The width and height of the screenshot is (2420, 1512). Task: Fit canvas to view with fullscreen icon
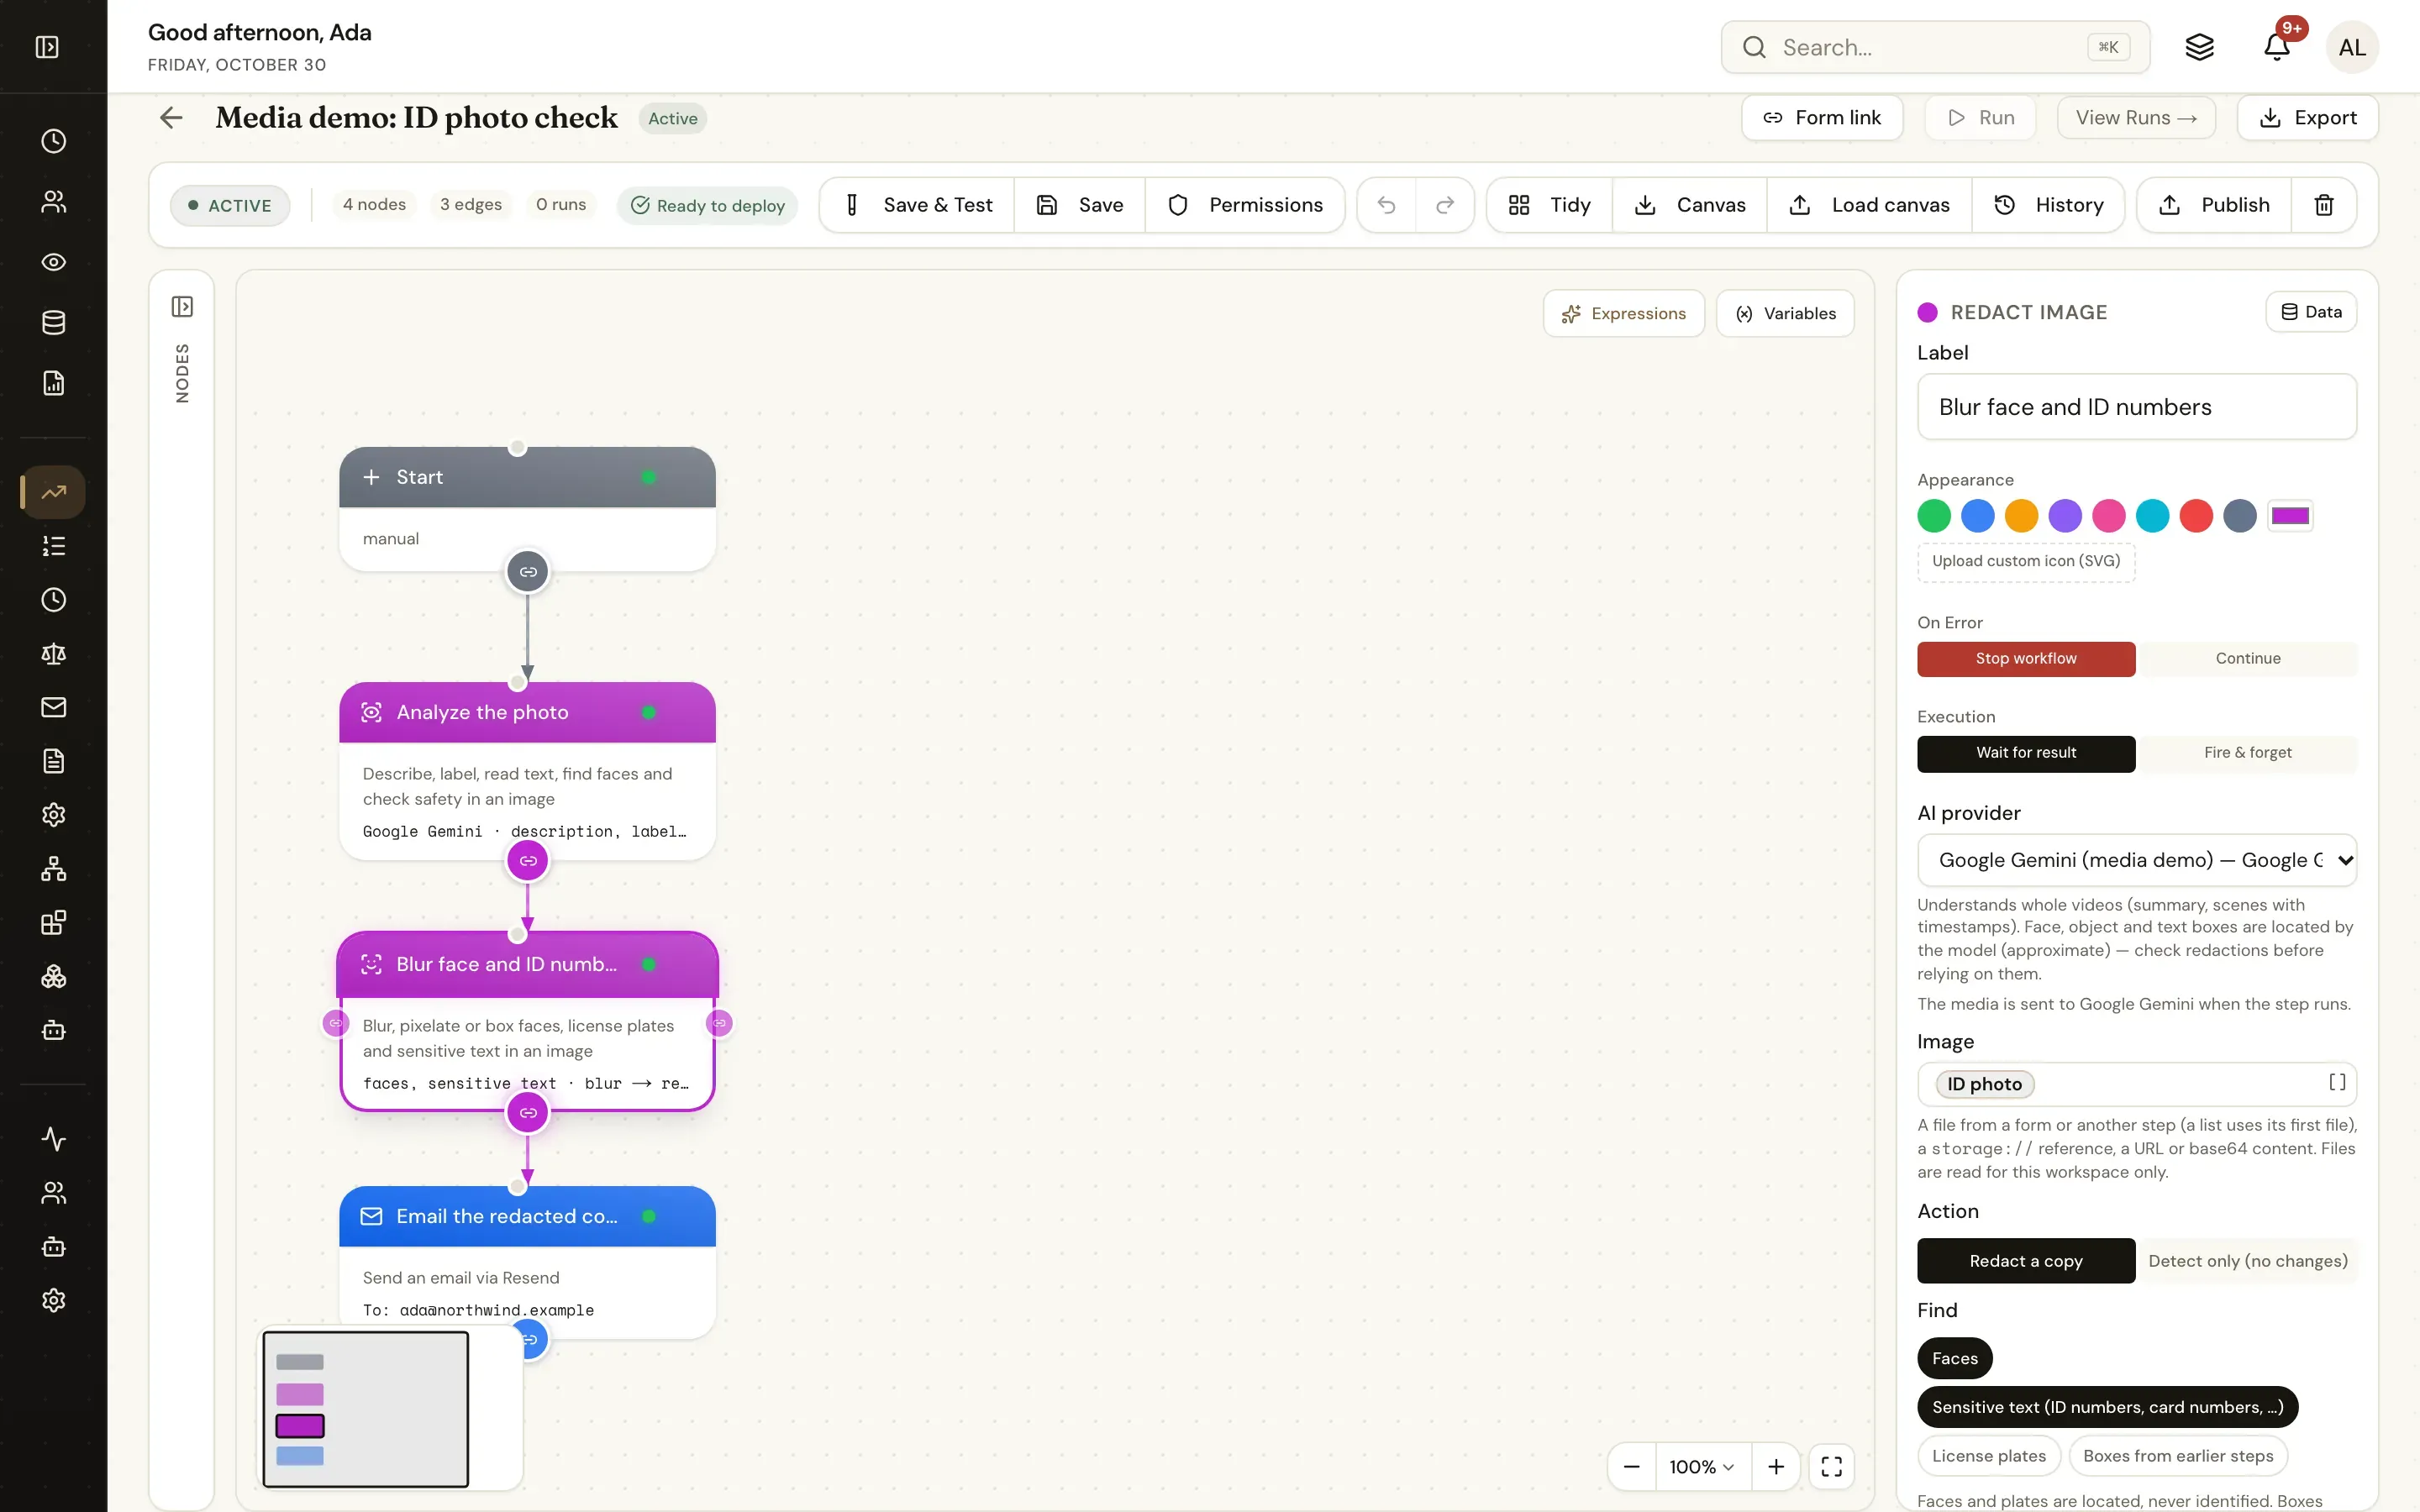(1831, 1466)
